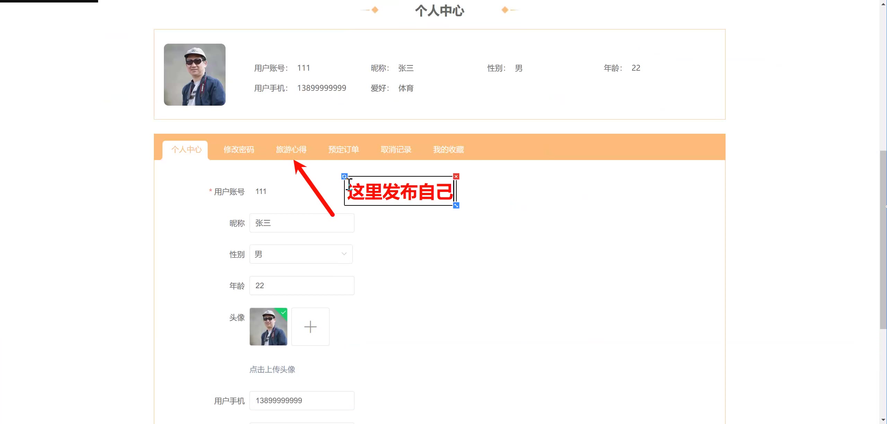The image size is (887, 424).
Task: Open the 旅游心得 tab
Action: point(291,150)
